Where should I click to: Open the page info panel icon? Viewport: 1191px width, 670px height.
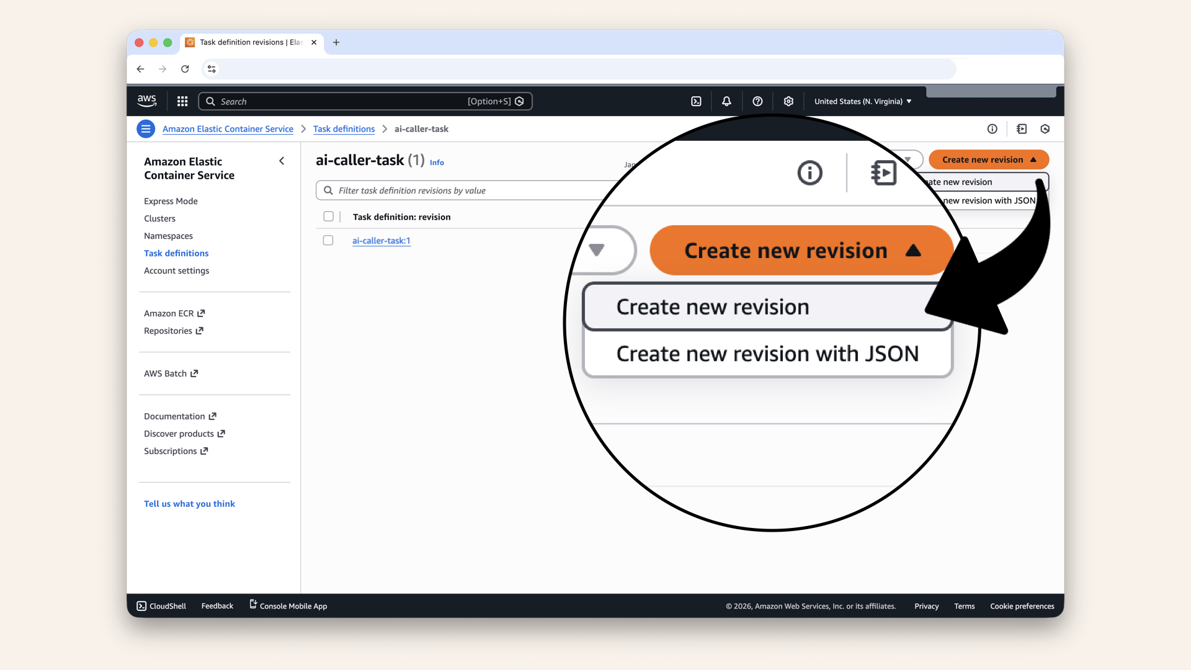pyautogui.click(x=993, y=128)
